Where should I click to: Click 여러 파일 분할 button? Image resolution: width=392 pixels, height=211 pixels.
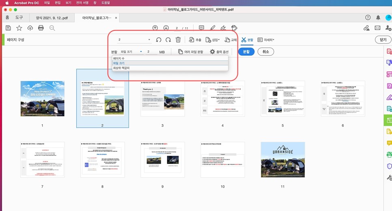point(190,52)
